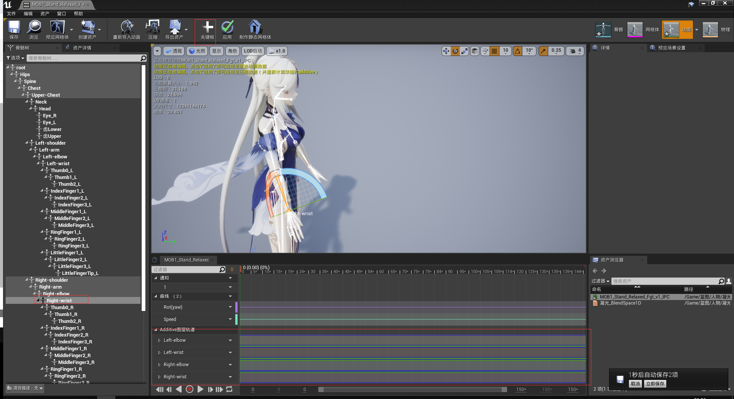
Task: Switch to Skeleton (骨骼) editor mode
Action: (609, 30)
